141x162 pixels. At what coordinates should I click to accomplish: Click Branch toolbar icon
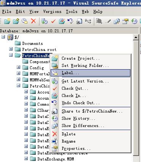[x=88, y=21]
